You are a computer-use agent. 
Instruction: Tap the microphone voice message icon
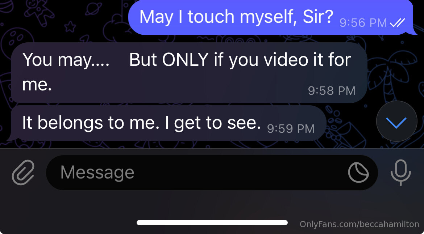tap(401, 173)
